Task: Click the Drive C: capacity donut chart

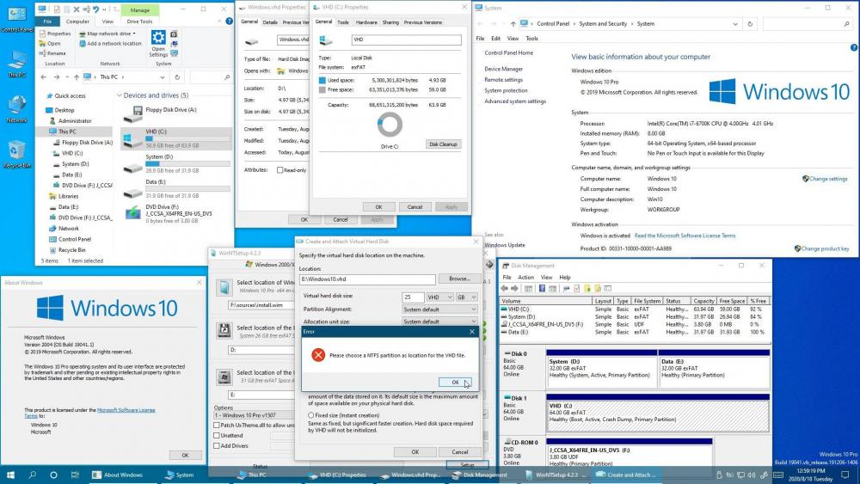Action: point(390,126)
